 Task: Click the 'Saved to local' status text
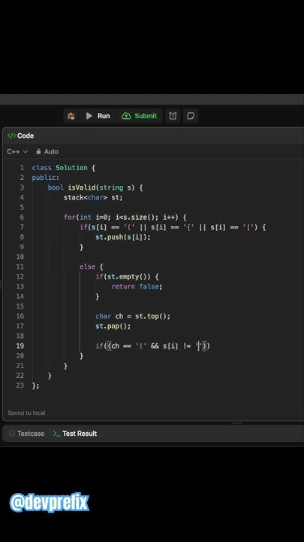[26, 413]
